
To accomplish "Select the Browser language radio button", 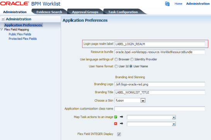I will [x=116, y=60].
